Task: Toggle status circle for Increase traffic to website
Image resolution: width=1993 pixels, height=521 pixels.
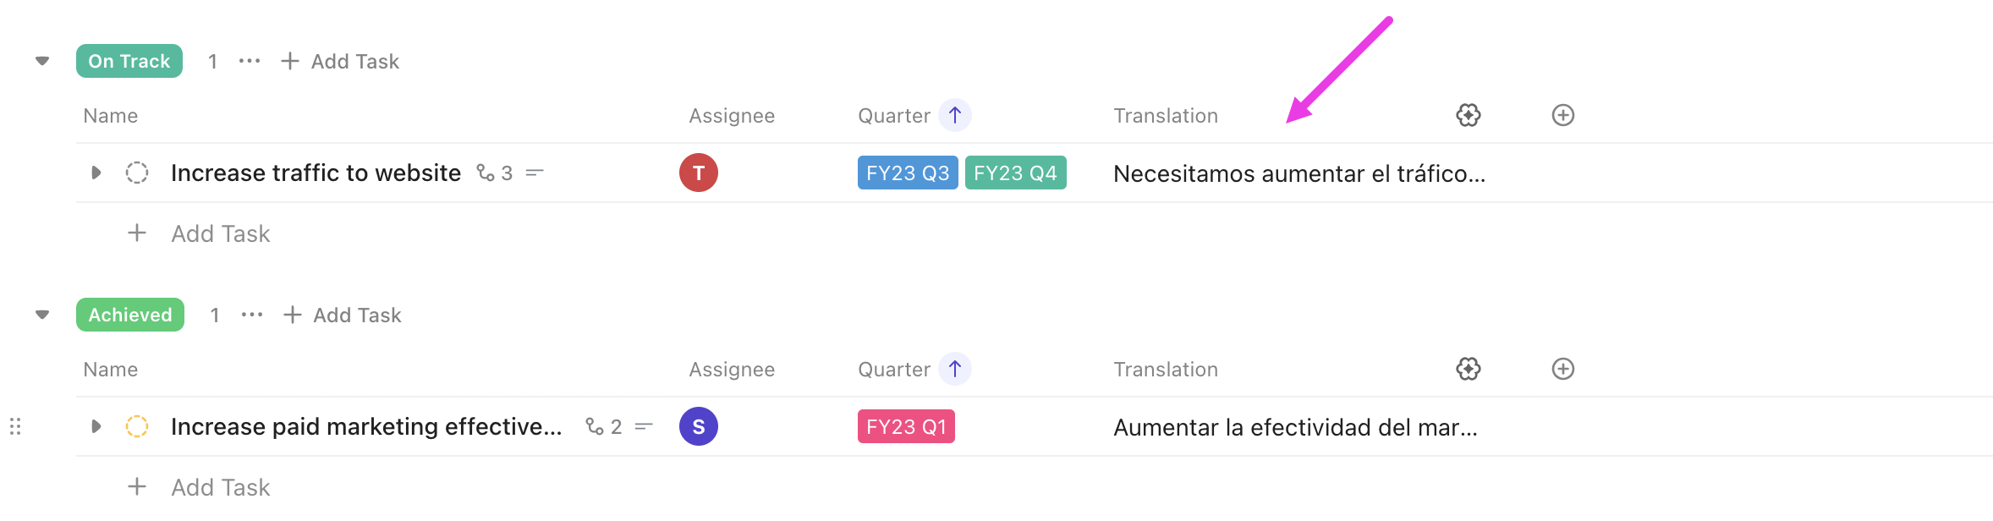Action: pos(137,173)
